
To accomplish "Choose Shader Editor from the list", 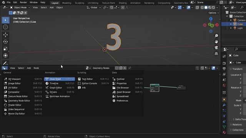I will click(23, 105).
